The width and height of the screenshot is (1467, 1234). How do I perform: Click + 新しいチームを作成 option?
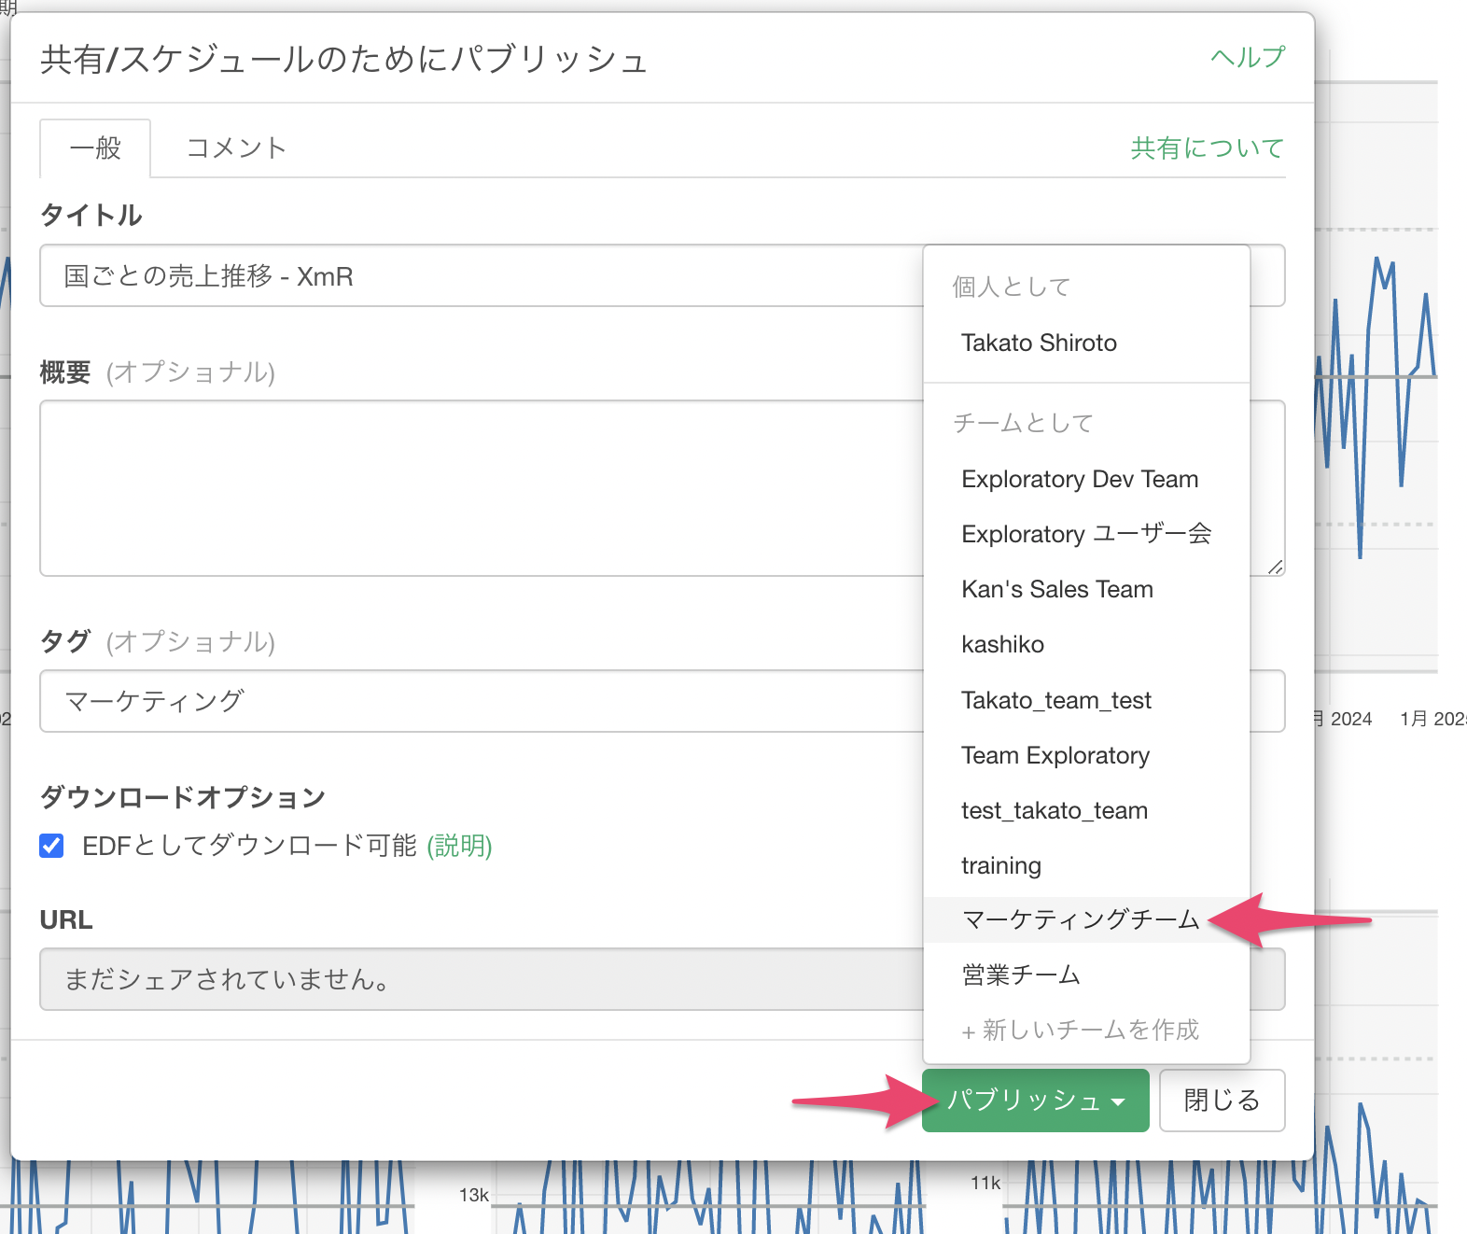click(1080, 1030)
